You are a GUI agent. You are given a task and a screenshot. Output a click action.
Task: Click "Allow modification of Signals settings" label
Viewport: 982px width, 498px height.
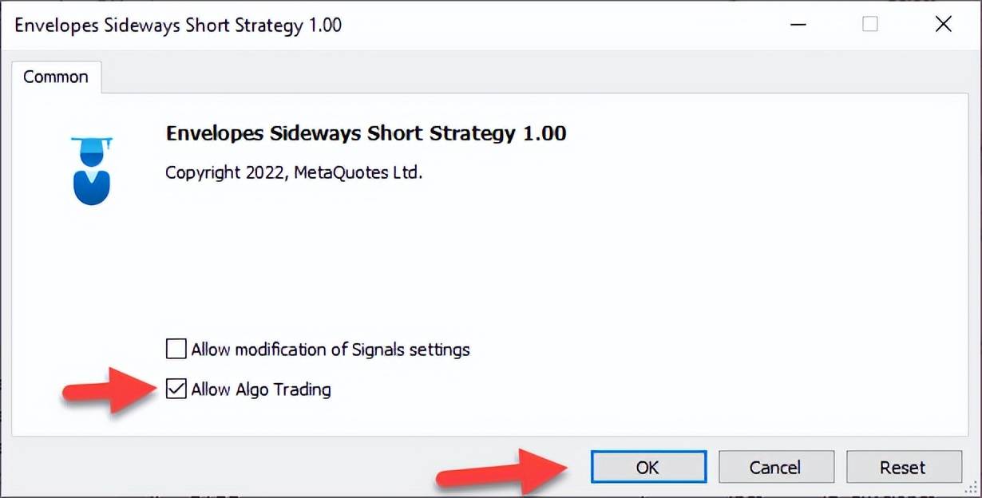(x=331, y=349)
